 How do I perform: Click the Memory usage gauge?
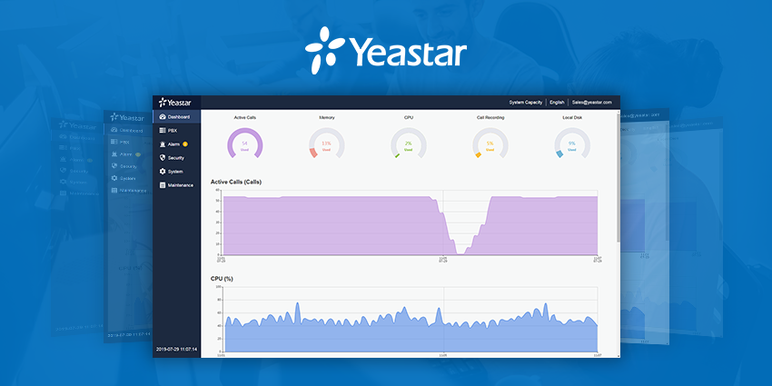(326, 144)
